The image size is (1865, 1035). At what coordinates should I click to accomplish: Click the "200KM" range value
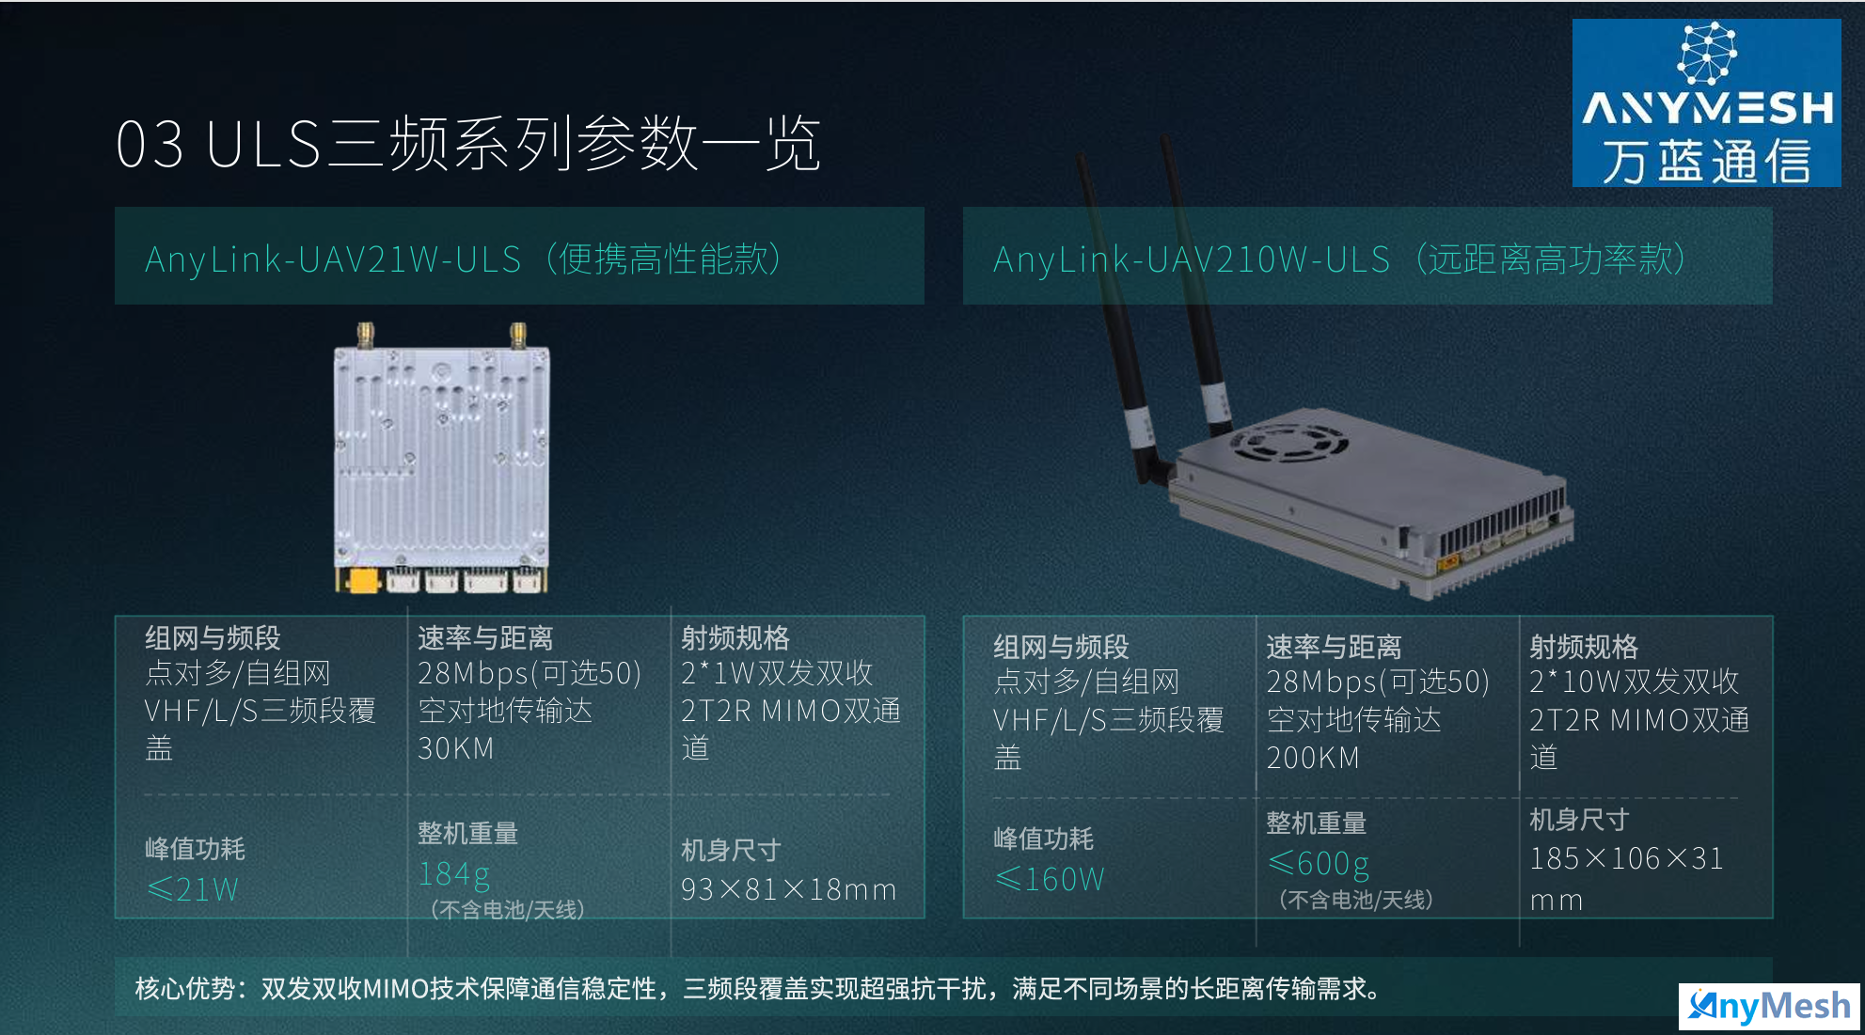coord(1313,758)
